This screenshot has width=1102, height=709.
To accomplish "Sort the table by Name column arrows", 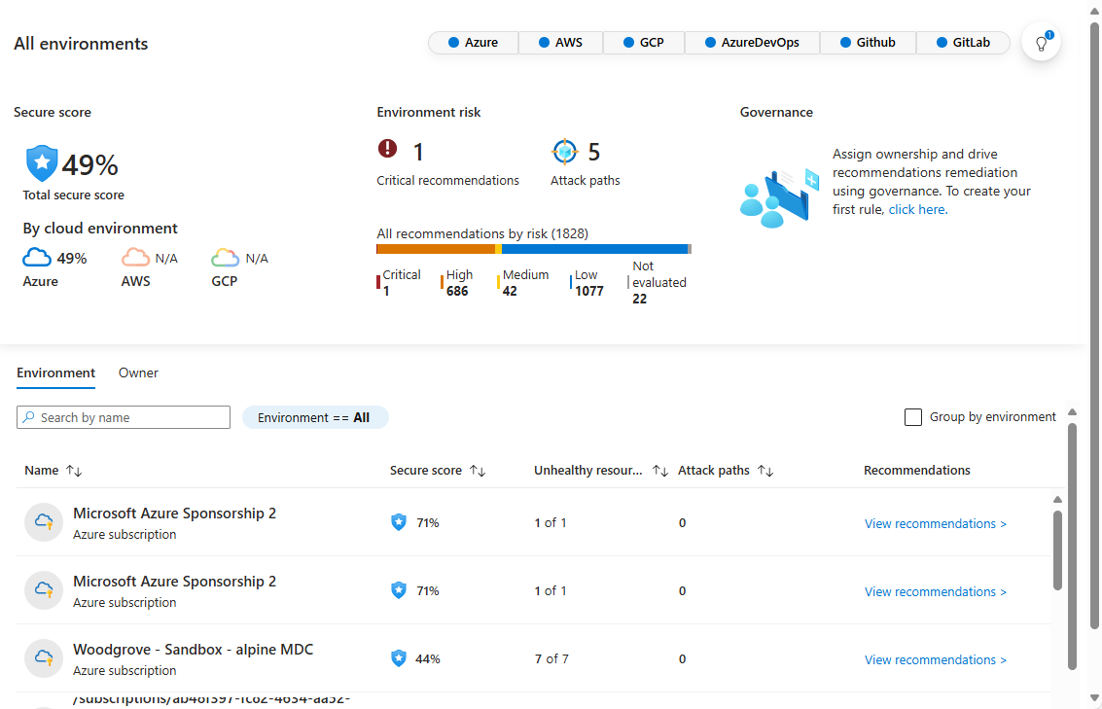I will [x=74, y=471].
